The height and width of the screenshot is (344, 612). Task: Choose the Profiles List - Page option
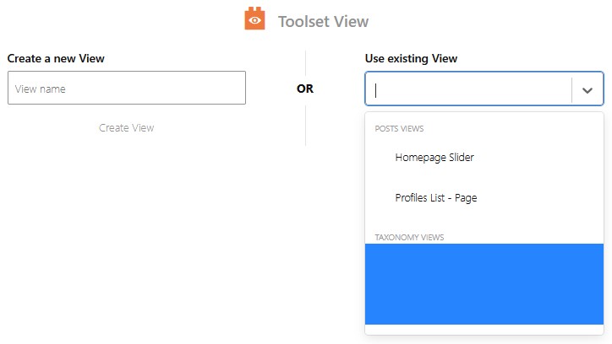click(x=436, y=198)
